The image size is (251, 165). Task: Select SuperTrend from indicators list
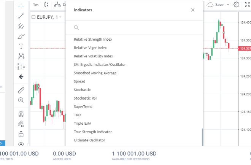pyautogui.click(x=83, y=106)
